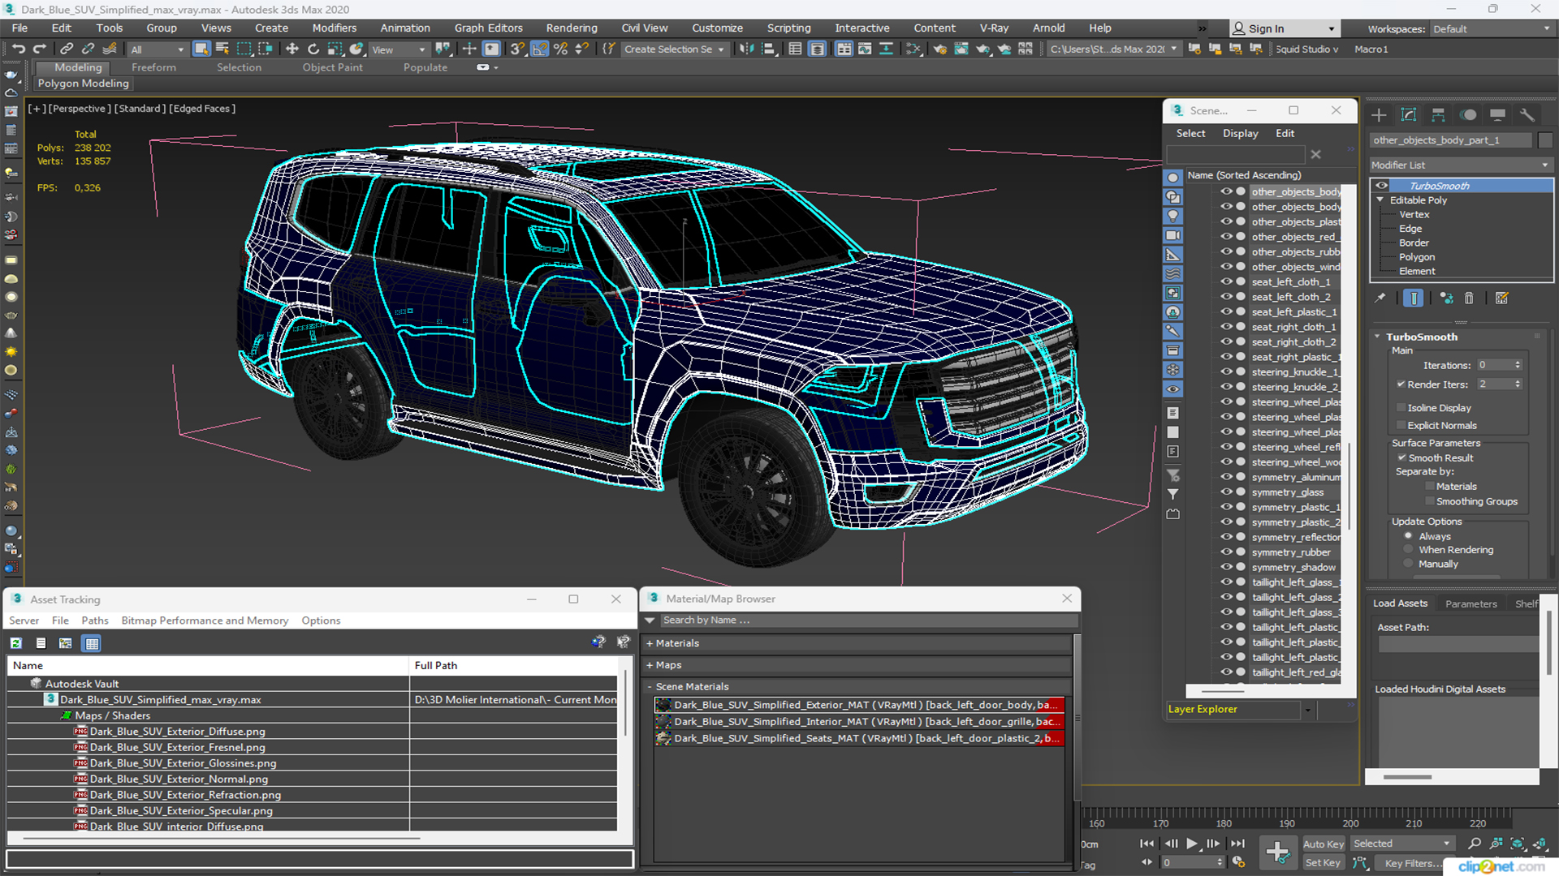1559x876 pixels.
Task: Open the Rendering menu
Action: point(572,28)
